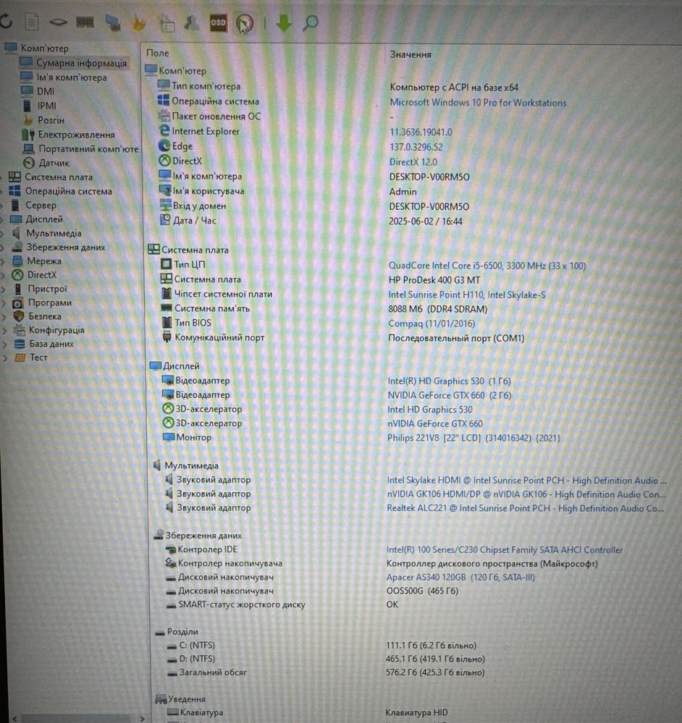Open nVIDIA GK106 HDMI/DP audio link
Image resolution: width=682 pixels, height=723 pixels.
coord(526,494)
